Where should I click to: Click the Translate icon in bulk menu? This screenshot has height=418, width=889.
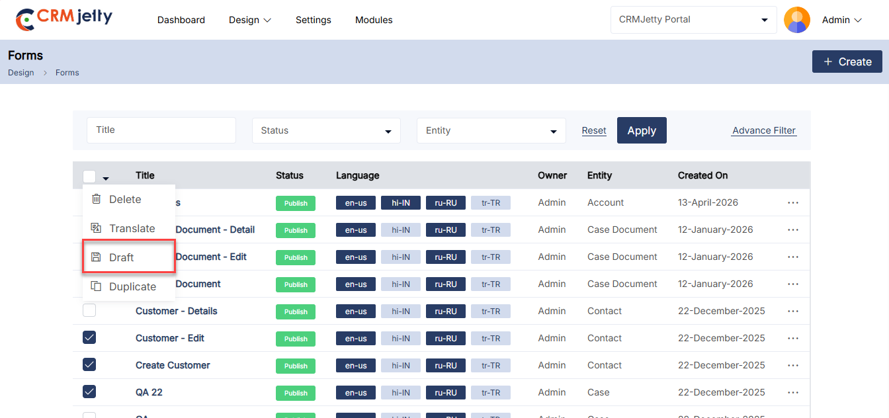click(x=96, y=228)
